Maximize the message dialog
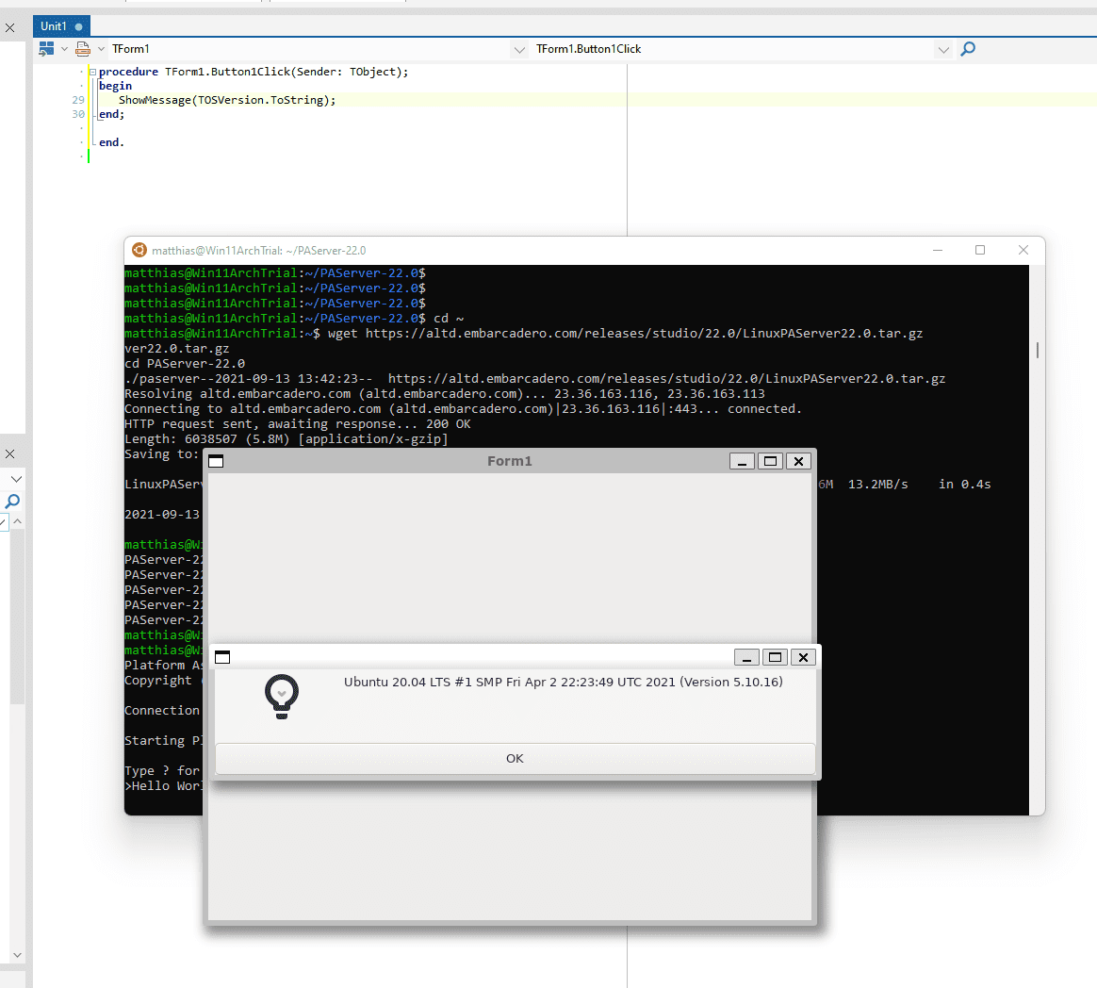Screen dimensions: 1097x988 [x=776, y=657]
